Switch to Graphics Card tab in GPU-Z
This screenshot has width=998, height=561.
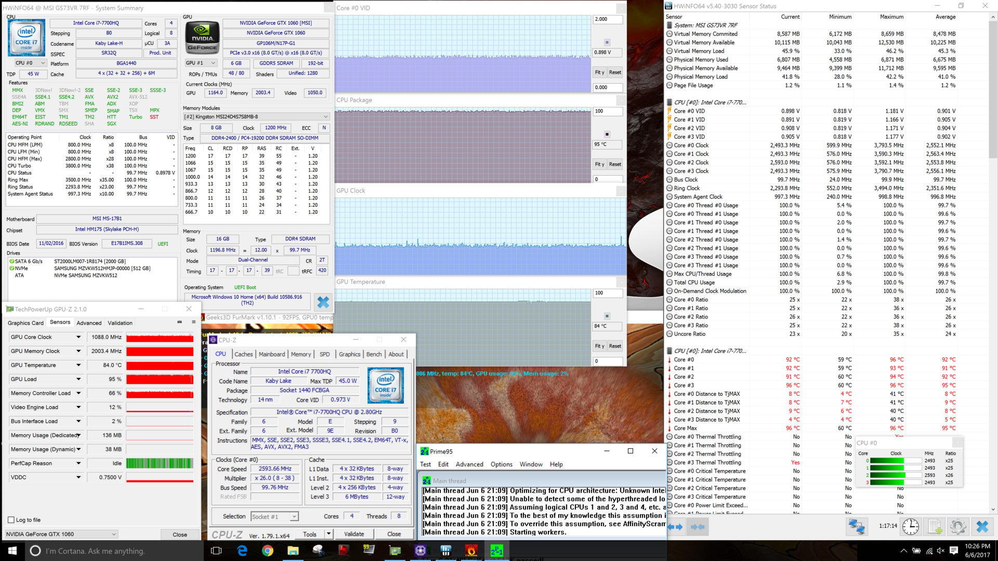(x=26, y=323)
